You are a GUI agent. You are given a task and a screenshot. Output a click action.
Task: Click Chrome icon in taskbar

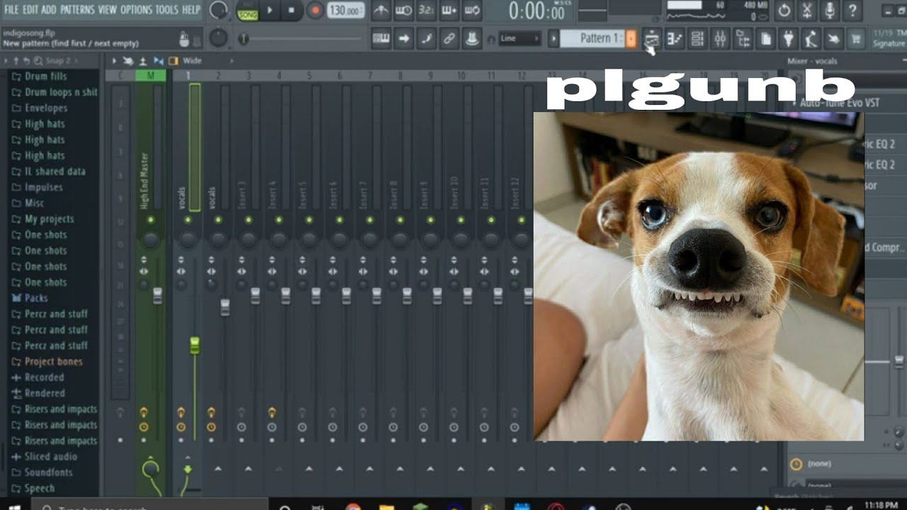352,506
